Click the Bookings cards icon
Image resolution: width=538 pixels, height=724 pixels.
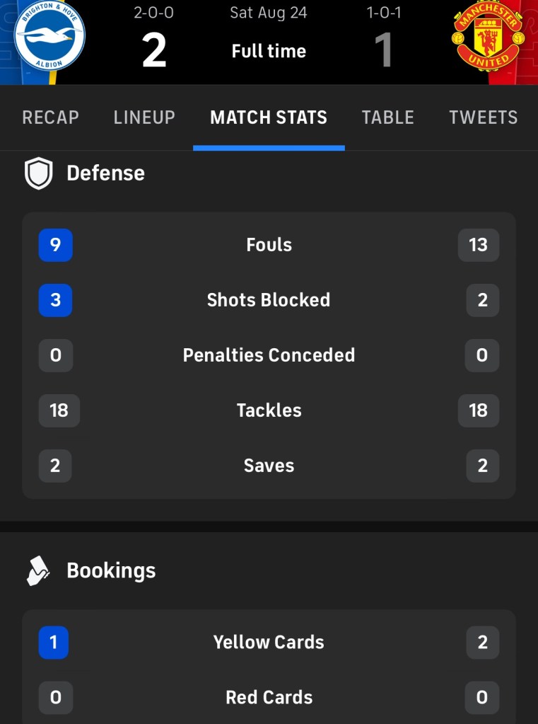click(x=38, y=570)
